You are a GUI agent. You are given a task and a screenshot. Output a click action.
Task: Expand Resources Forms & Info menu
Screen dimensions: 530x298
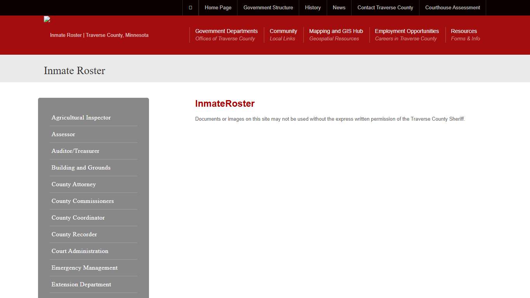pyautogui.click(x=465, y=35)
